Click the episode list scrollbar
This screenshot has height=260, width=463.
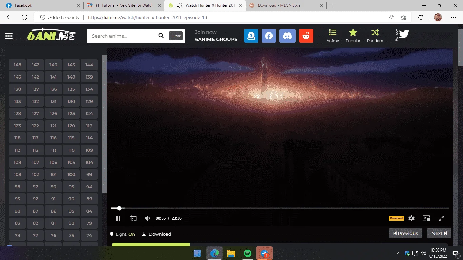pos(104,124)
